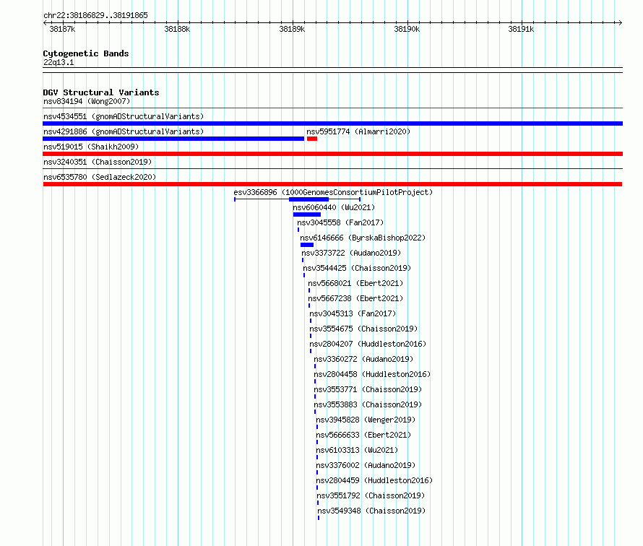Open nsv3360272 (Audano2019) label
Screen dimensions: 643x546
[363, 359]
